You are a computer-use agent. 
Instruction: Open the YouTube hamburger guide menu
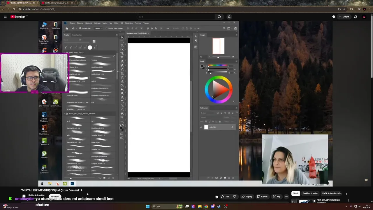(5, 17)
